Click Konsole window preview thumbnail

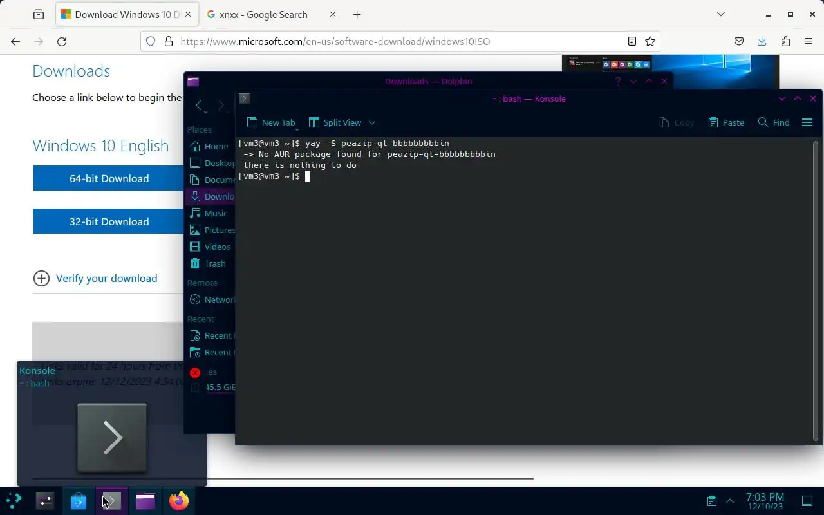click(112, 438)
